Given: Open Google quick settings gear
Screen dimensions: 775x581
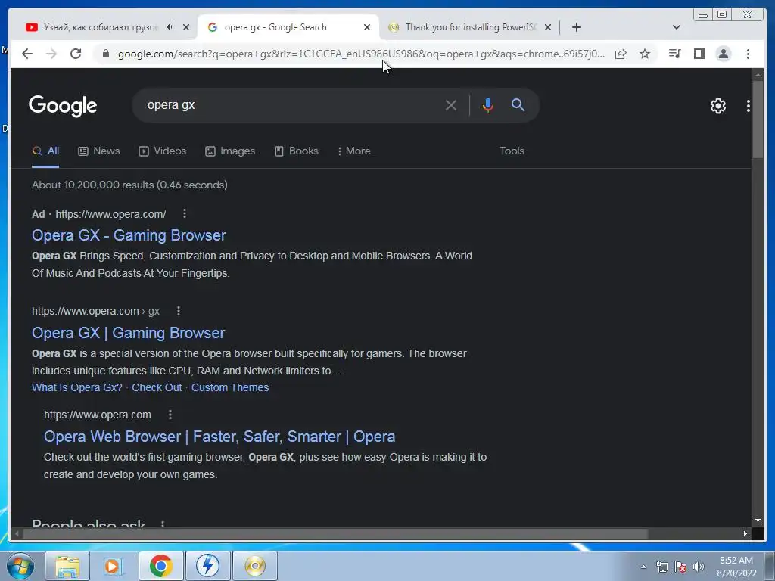Looking at the screenshot, I should [x=717, y=106].
